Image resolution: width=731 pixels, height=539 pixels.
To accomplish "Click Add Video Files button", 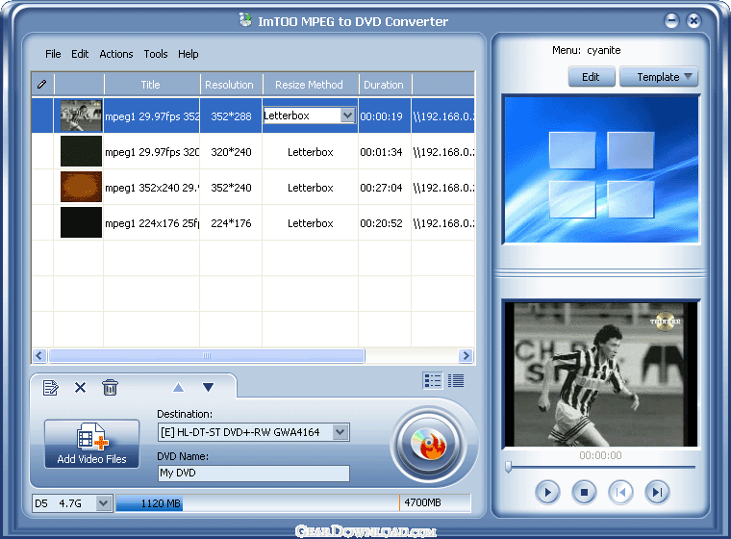I will click(91, 444).
